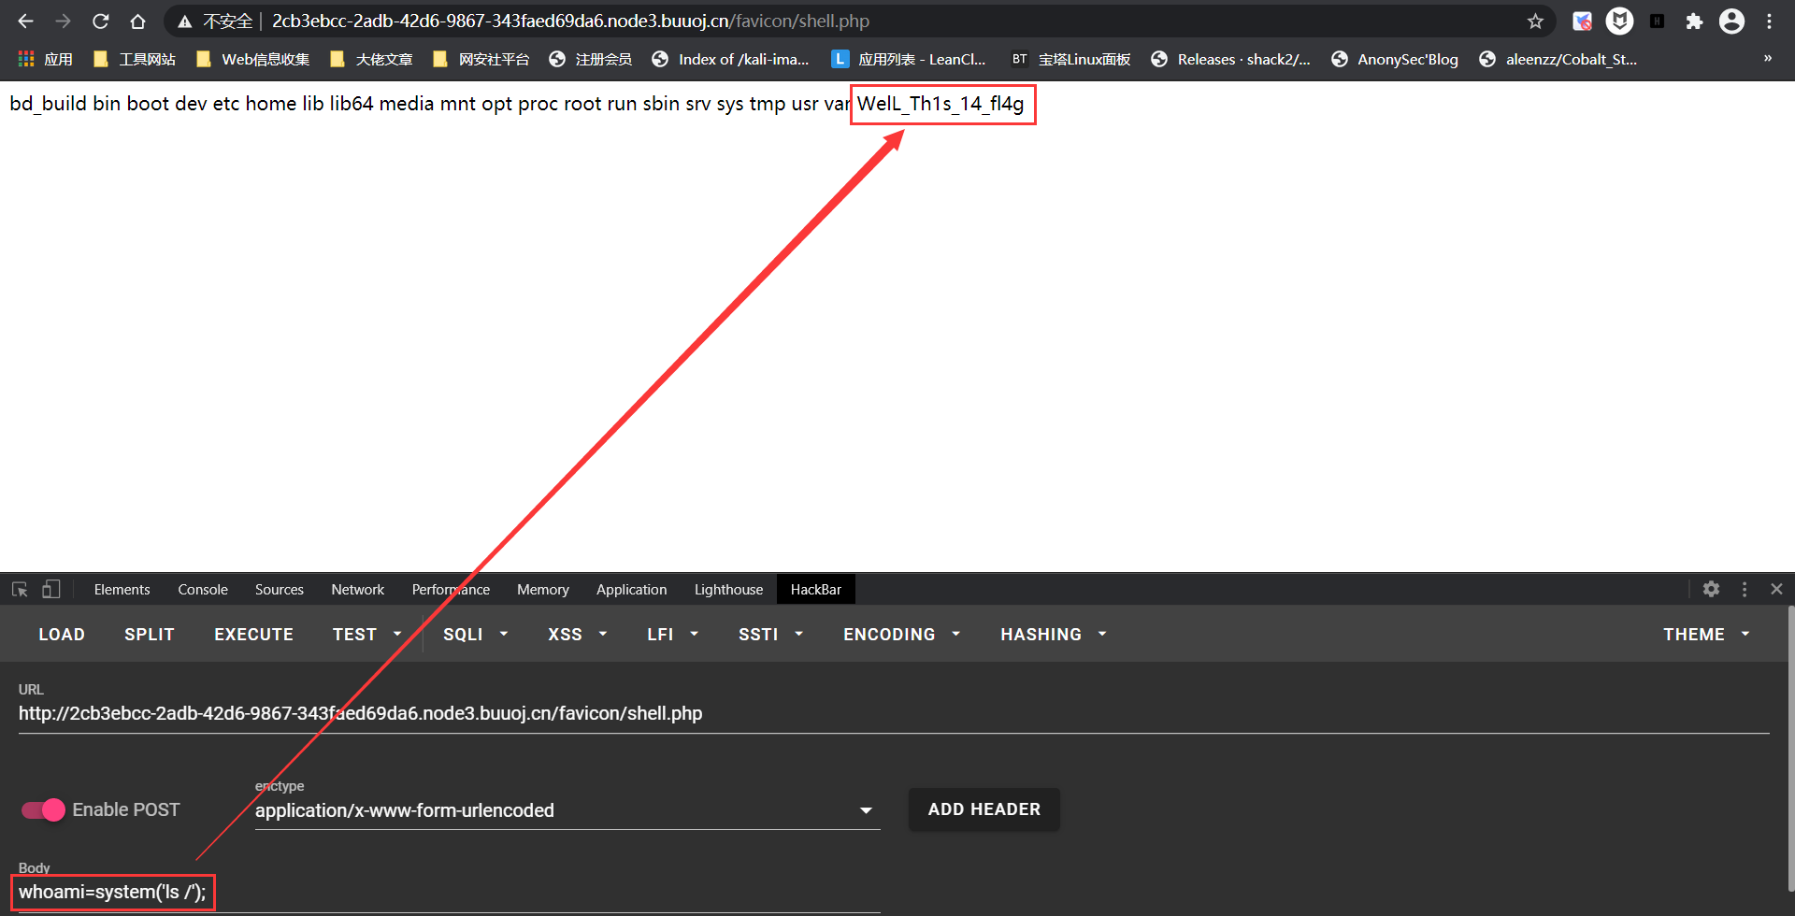Open the 注册会员 bookmark
Viewport: 1795px width, 916px height.
(591, 59)
